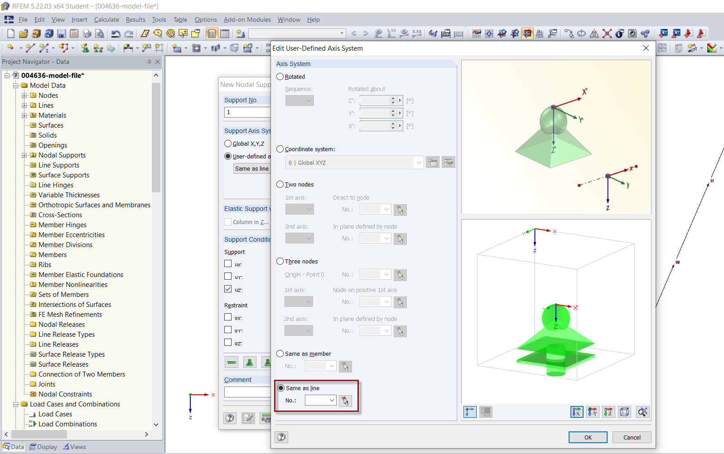Collapse Load Cases and Combinations node
724x454 pixels.
pyautogui.click(x=16, y=404)
